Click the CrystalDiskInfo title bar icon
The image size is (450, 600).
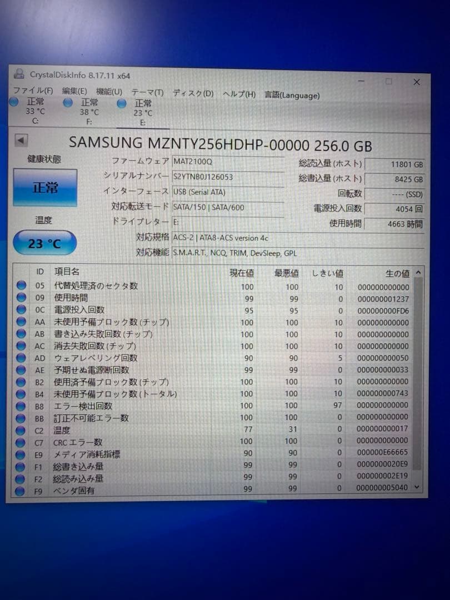tap(19, 73)
